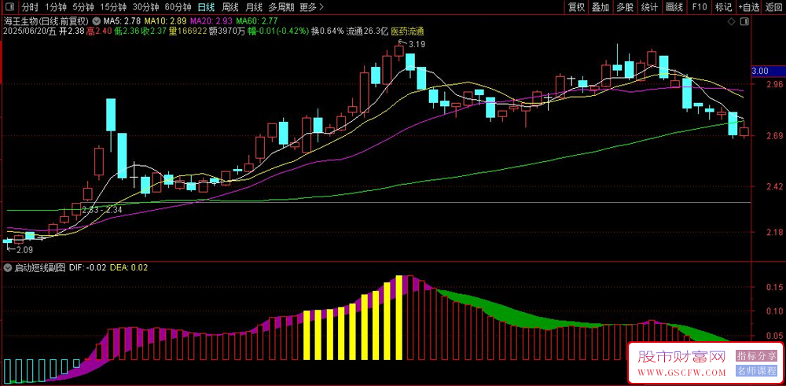Click the 返回 back button
The width and height of the screenshot is (786, 386).
[x=774, y=7]
